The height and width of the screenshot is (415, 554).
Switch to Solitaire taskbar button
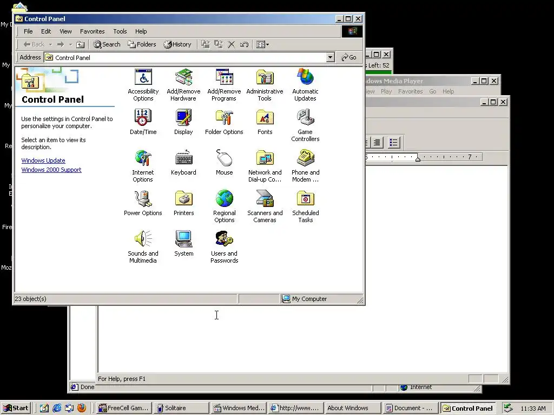pyautogui.click(x=182, y=408)
